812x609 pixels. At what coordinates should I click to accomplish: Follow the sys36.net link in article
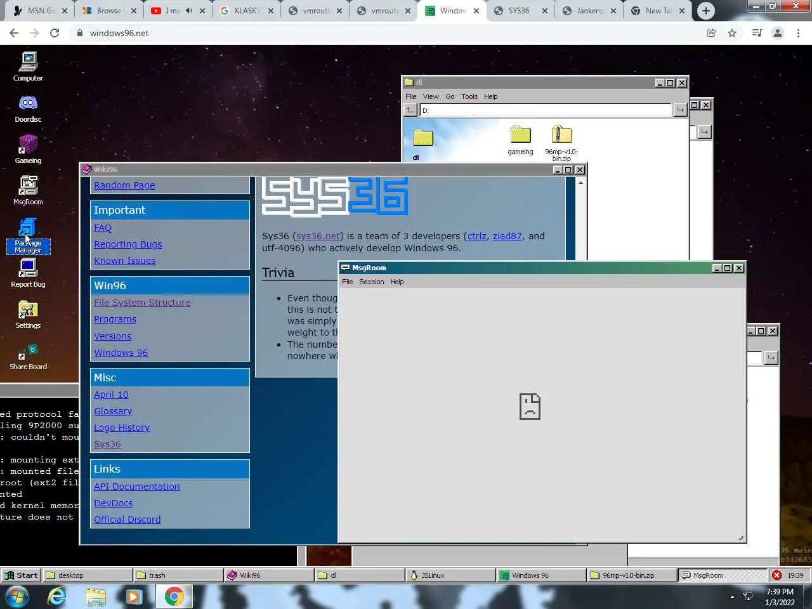(318, 236)
